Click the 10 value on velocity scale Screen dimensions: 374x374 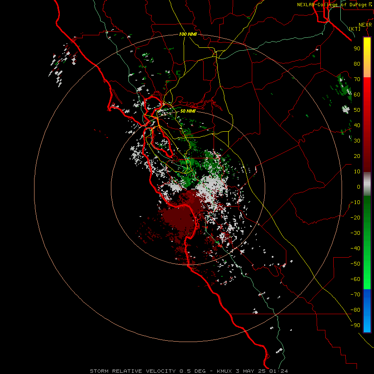point(357,172)
